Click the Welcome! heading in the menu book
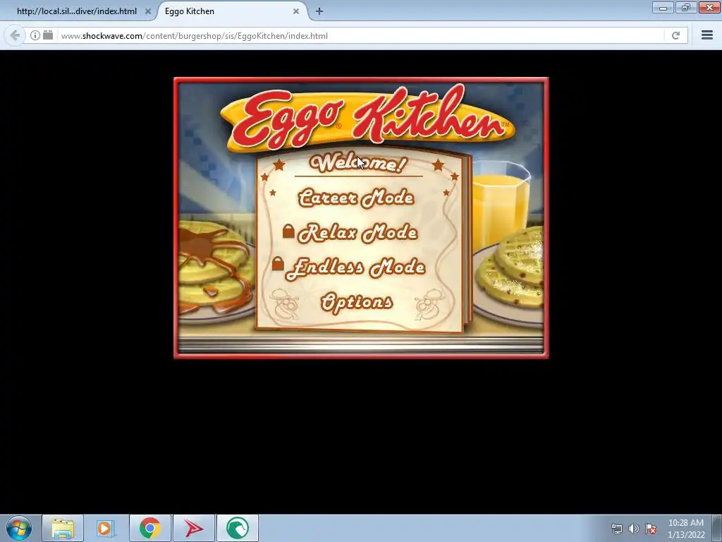 [x=358, y=163]
